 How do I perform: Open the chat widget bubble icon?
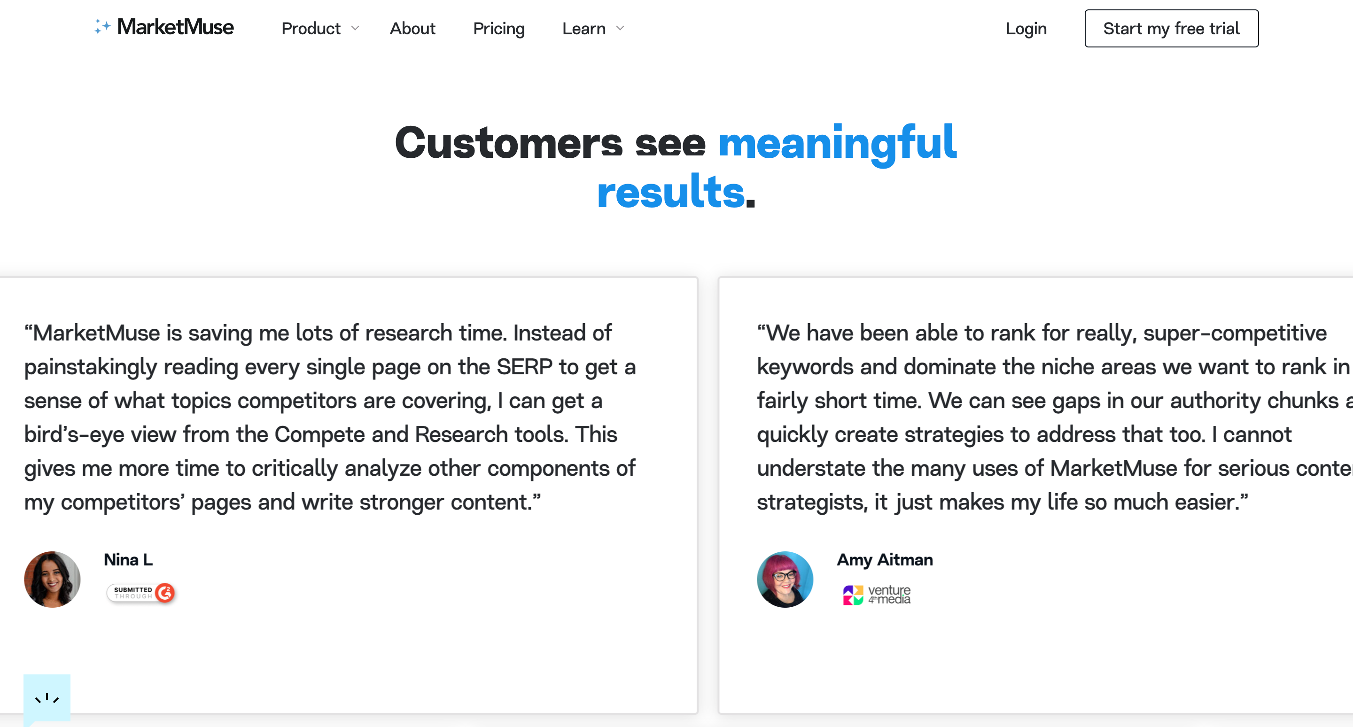(x=47, y=699)
